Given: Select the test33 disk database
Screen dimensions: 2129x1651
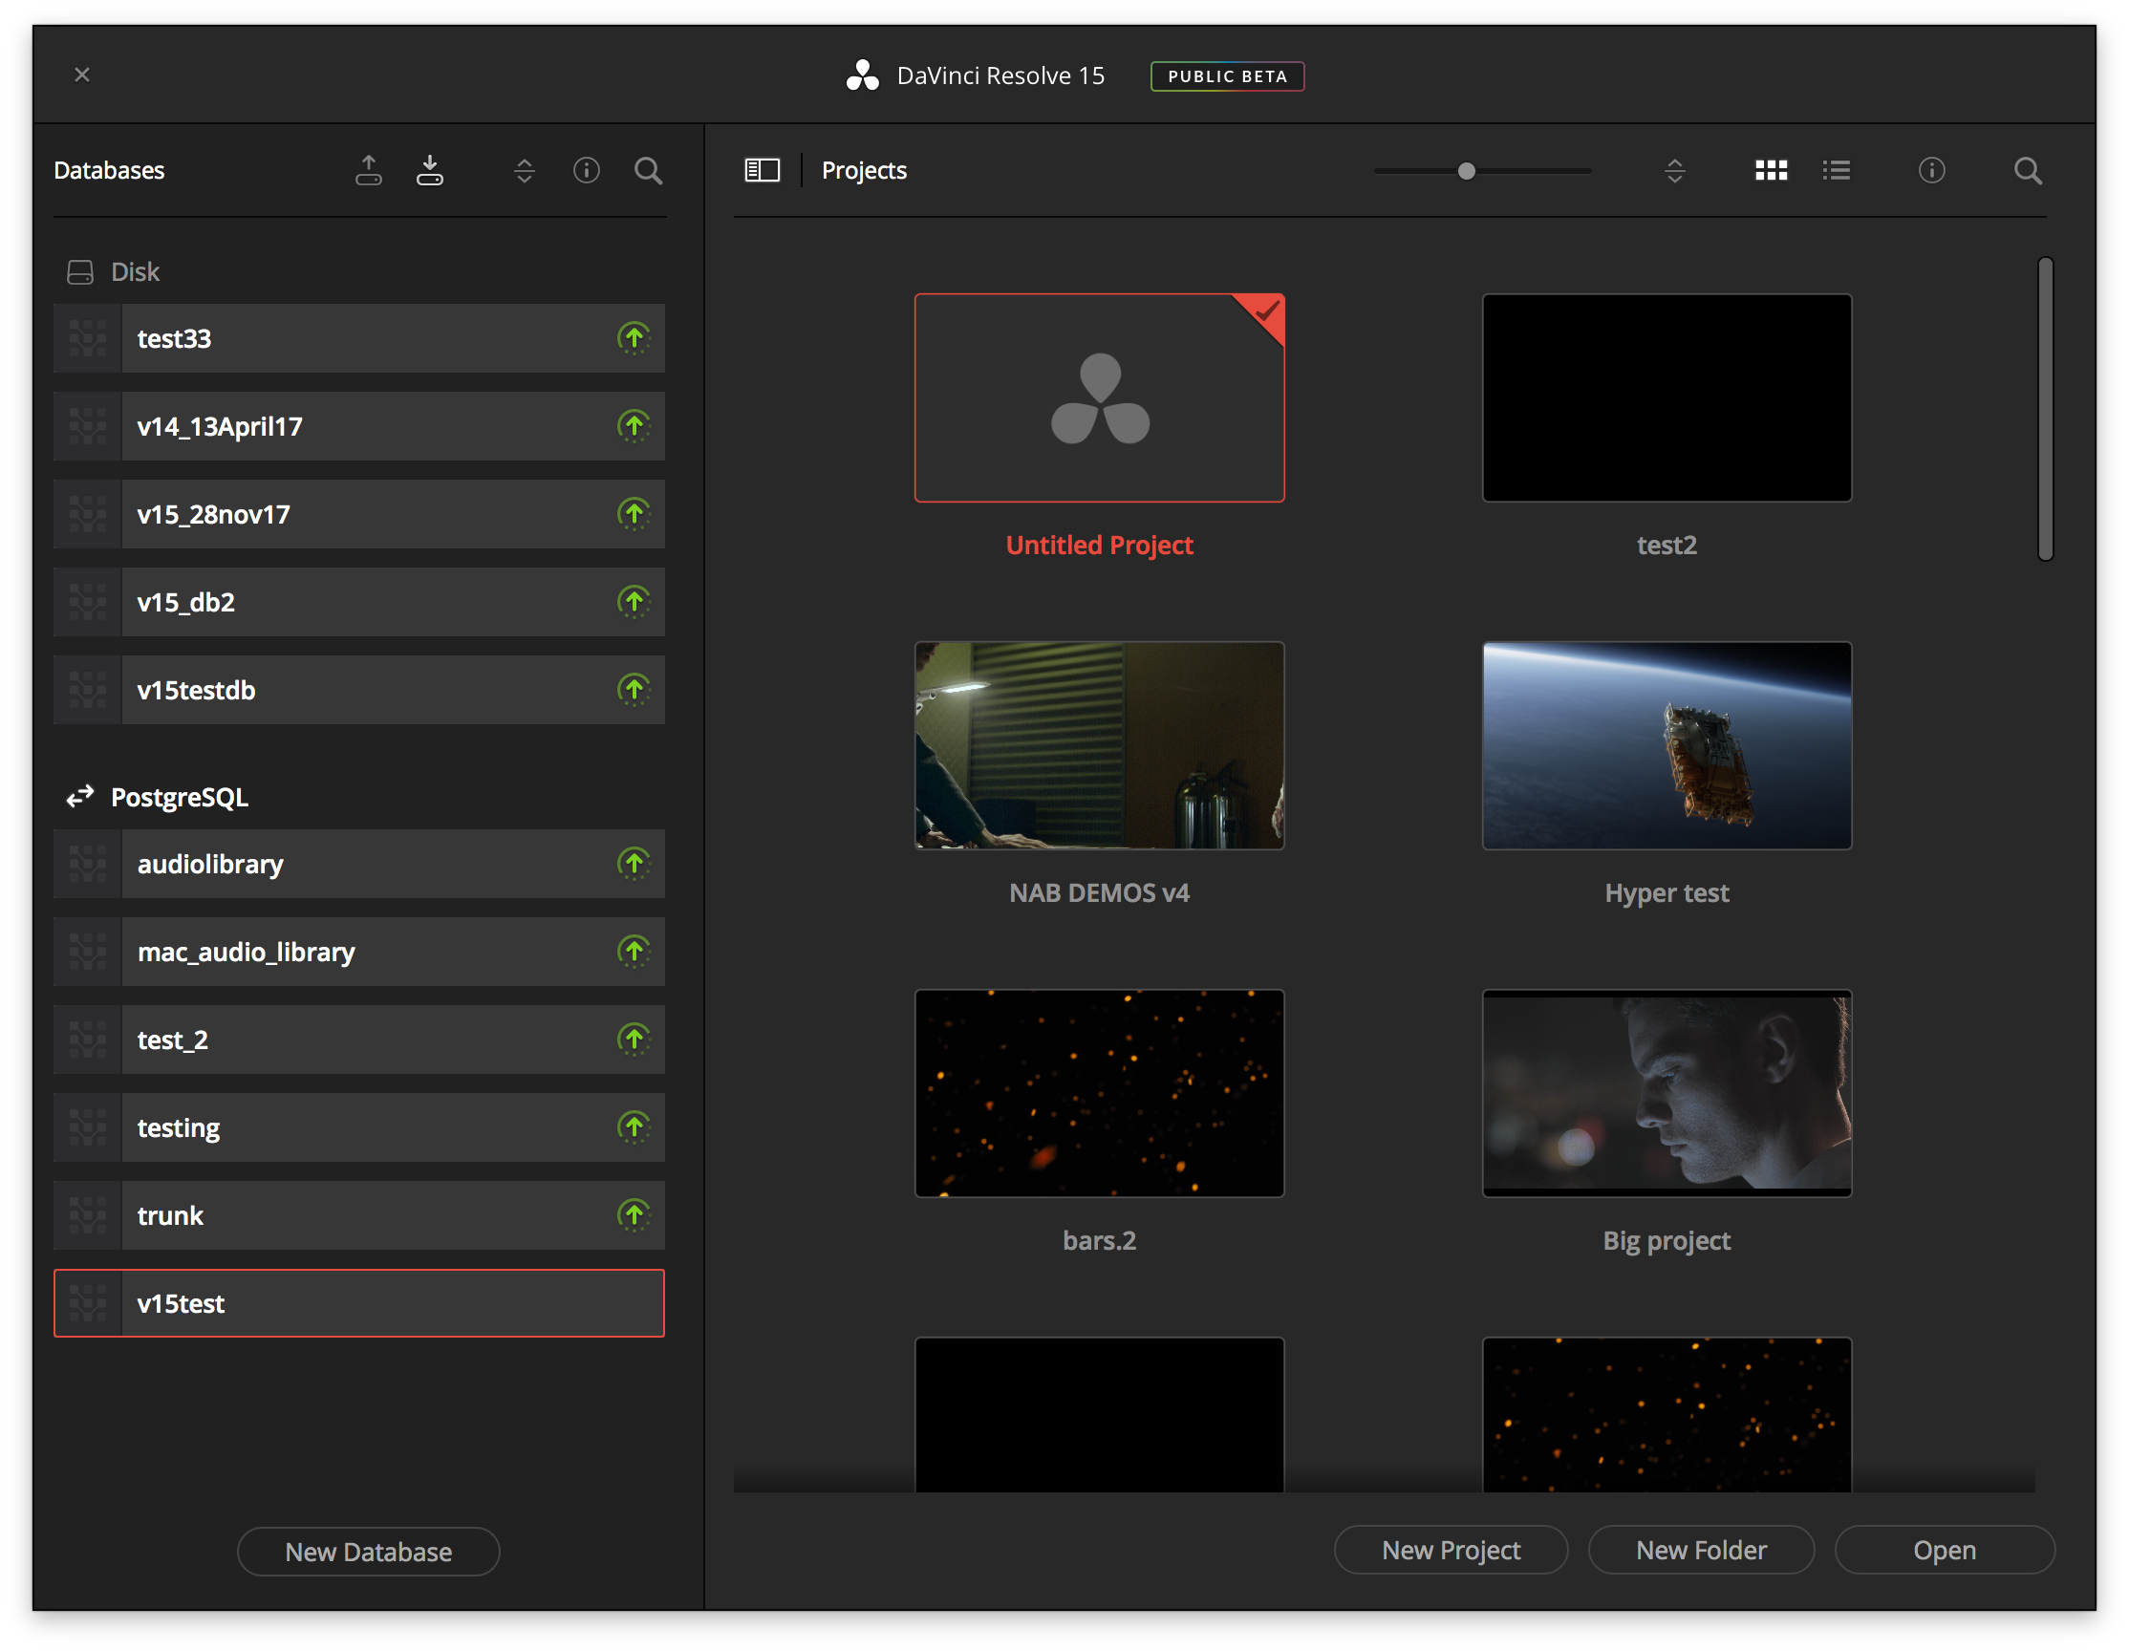Looking at the screenshot, I should click(358, 338).
